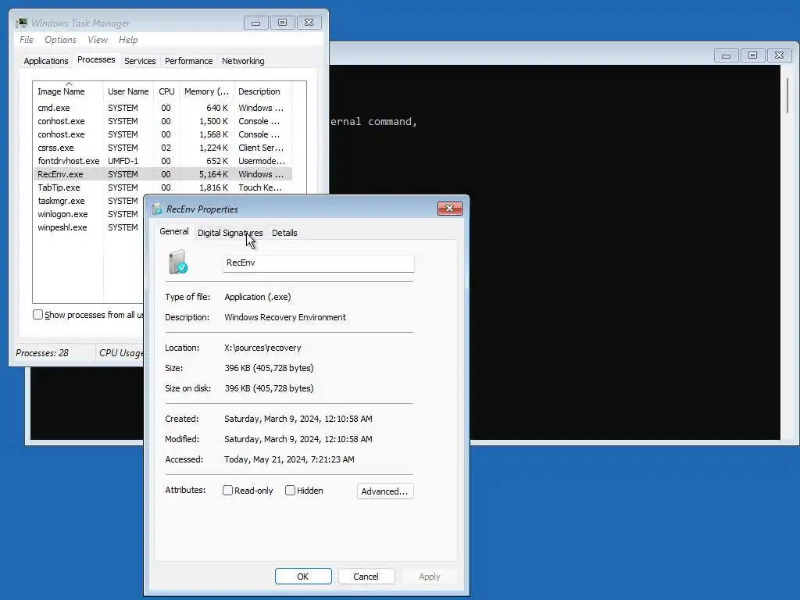Select the General tab in RecEnv Properties

pyautogui.click(x=174, y=231)
